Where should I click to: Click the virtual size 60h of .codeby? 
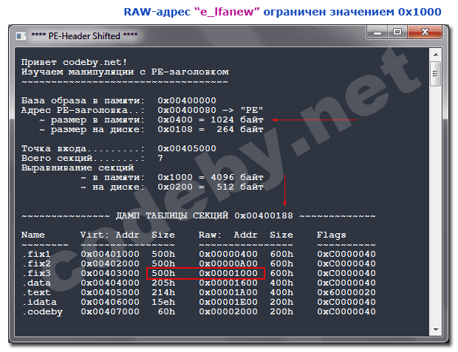point(166,311)
